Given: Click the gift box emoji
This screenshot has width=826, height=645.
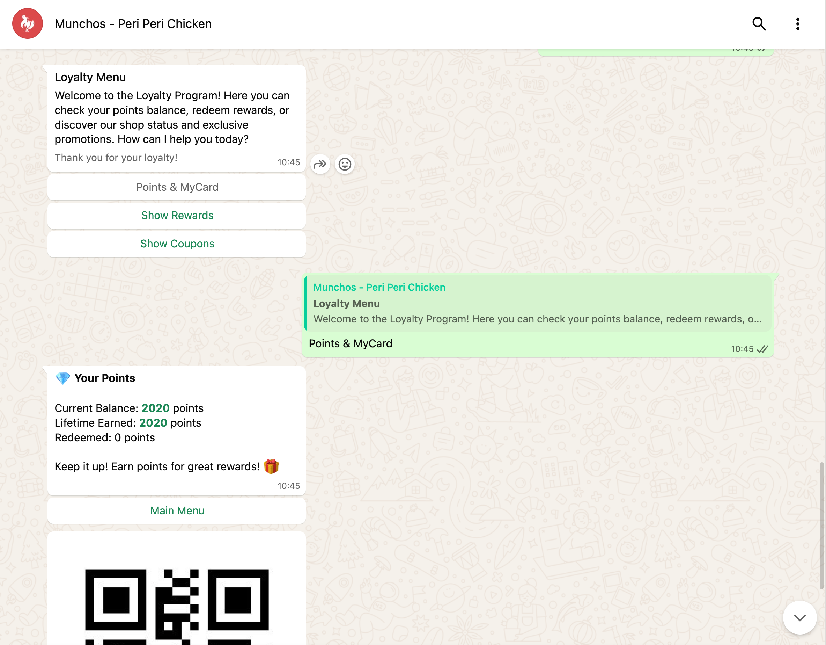Looking at the screenshot, I should pyautogui.click(x=271, y=466).
